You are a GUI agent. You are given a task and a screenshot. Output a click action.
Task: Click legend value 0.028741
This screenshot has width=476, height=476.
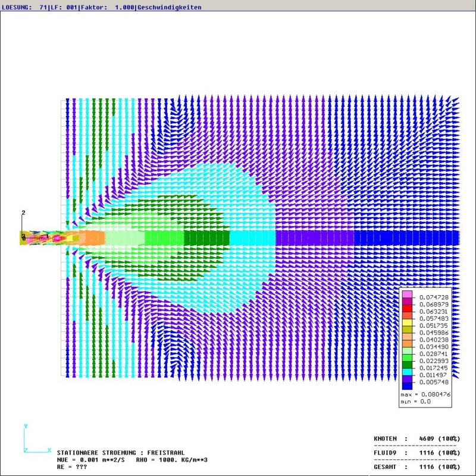click(434, 353)
